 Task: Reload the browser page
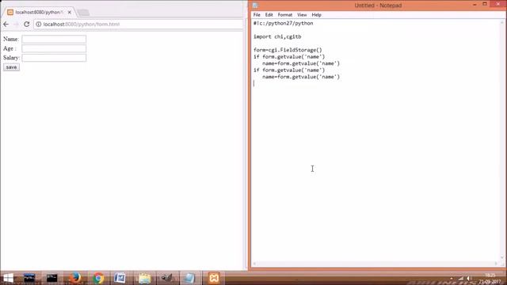tap(26, 25)
